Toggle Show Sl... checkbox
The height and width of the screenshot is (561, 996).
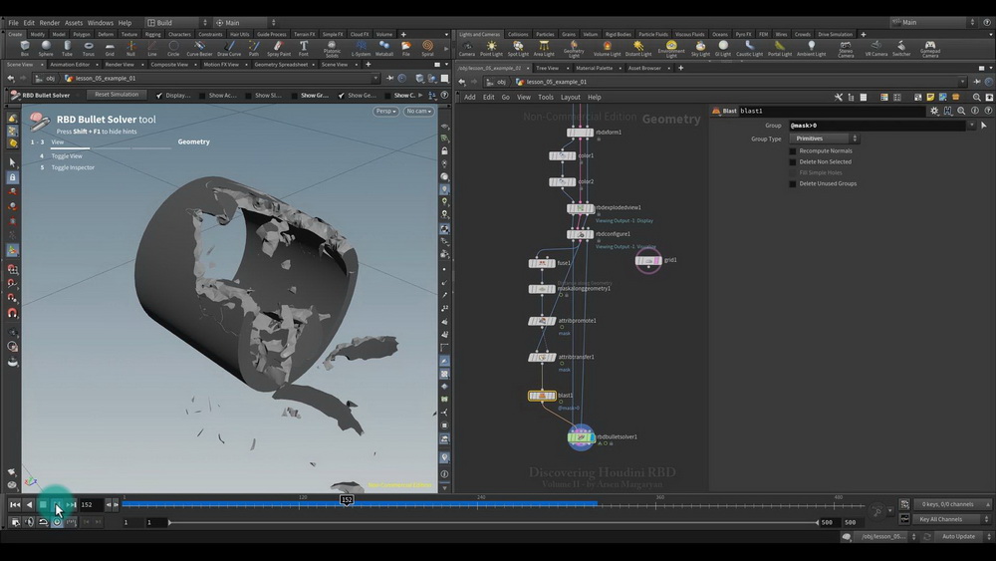click(248, 96)
